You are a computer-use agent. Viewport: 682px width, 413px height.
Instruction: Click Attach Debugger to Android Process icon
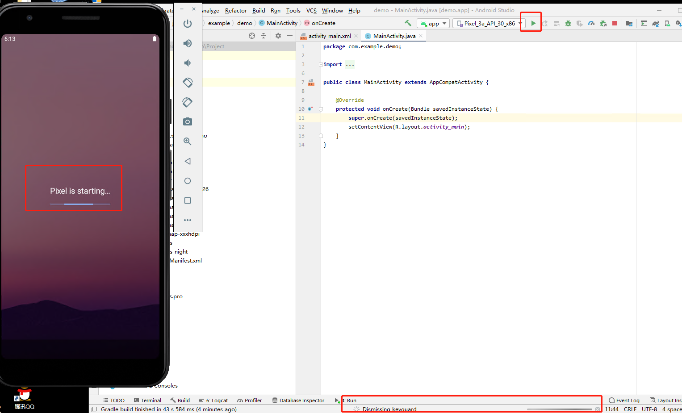603,23
